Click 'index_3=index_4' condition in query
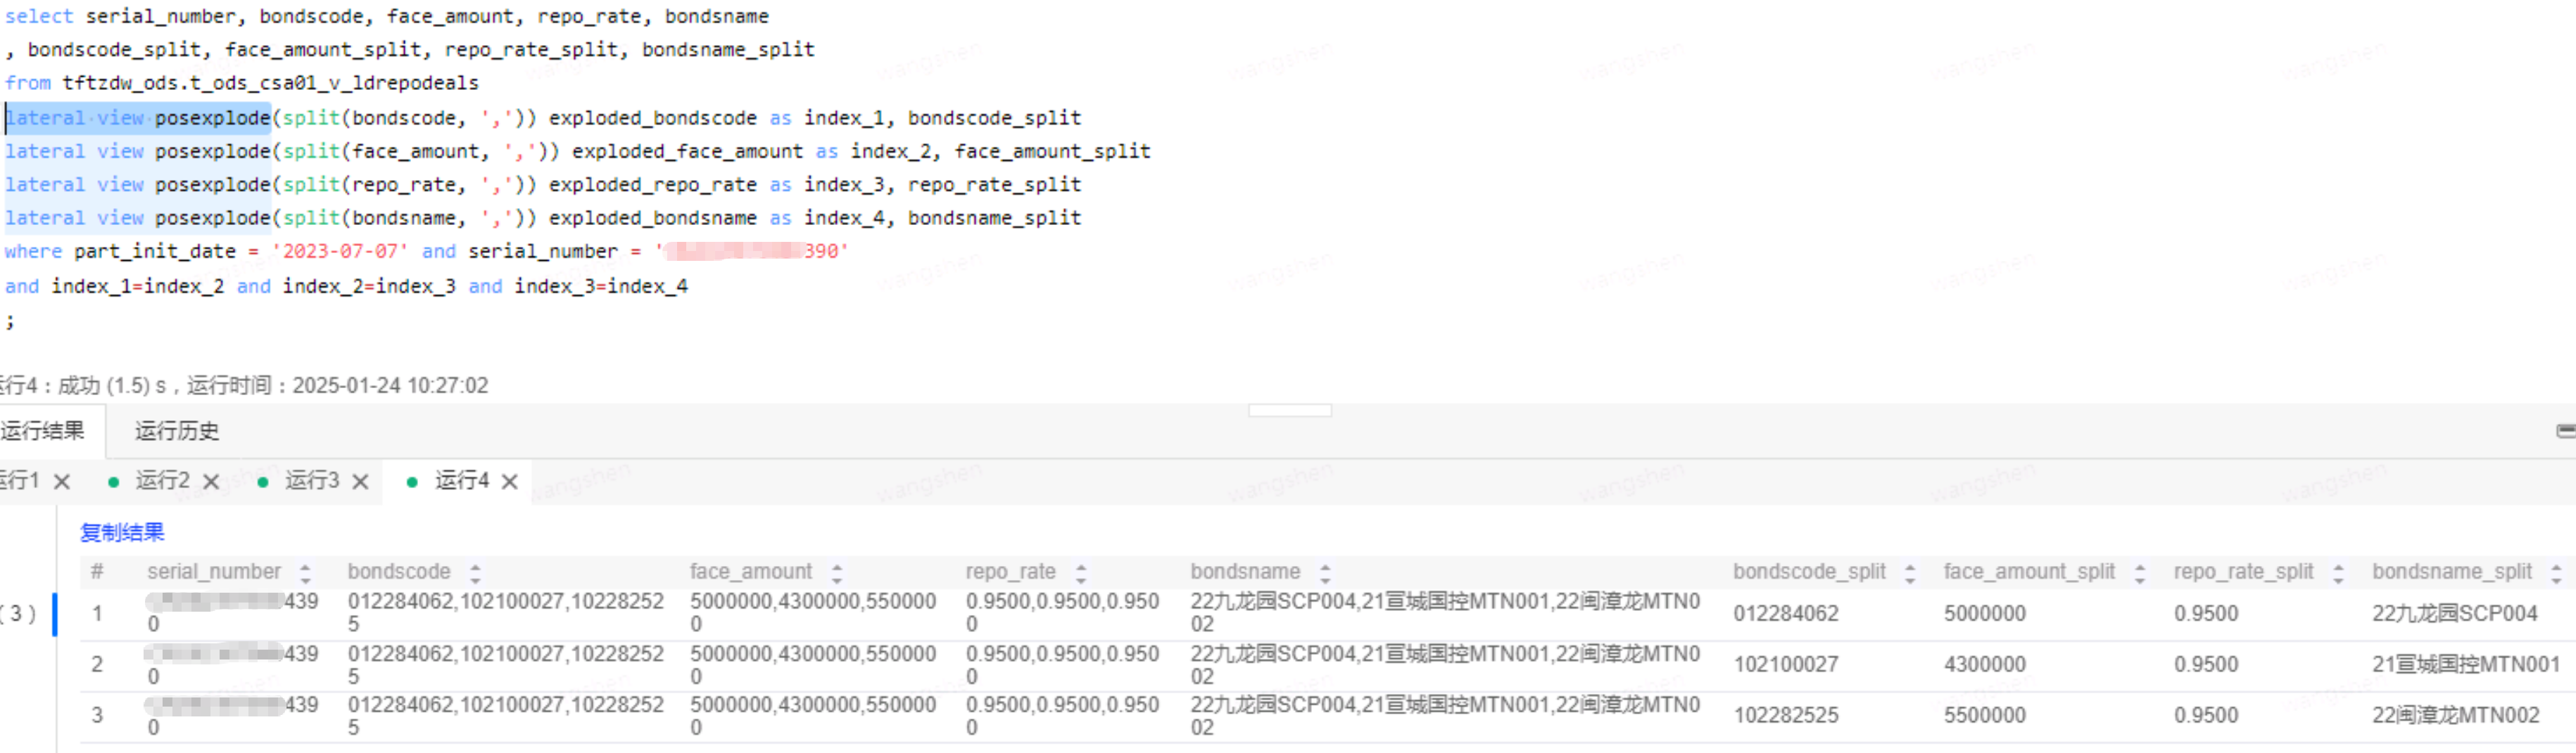2576x753 pixels. pyautogui.click(x=601, y=287)
